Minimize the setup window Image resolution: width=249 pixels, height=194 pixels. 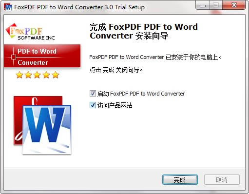pos(203,6)
